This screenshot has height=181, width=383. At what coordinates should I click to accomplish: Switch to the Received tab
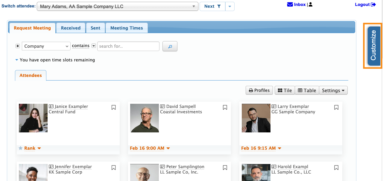(x=71, y=28)
